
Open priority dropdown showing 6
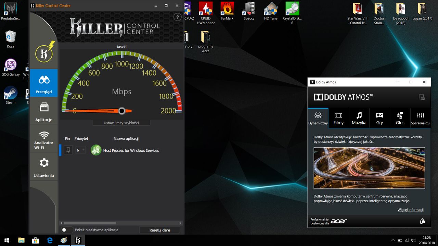pyautogui.click(x=80, y=150)
